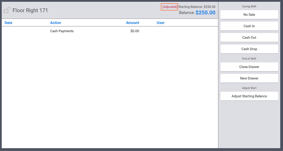Record a Cash Drop
The image size is (283, 151).
click(x=249, y=49)
